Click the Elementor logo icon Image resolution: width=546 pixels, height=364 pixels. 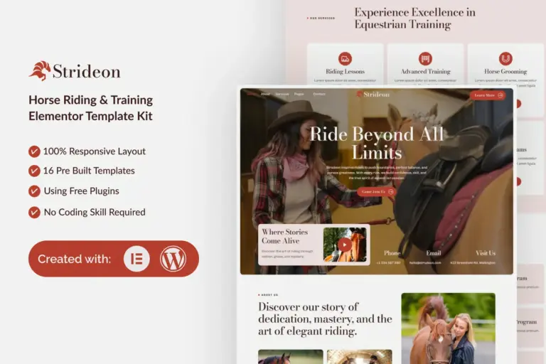coord(136,259)
